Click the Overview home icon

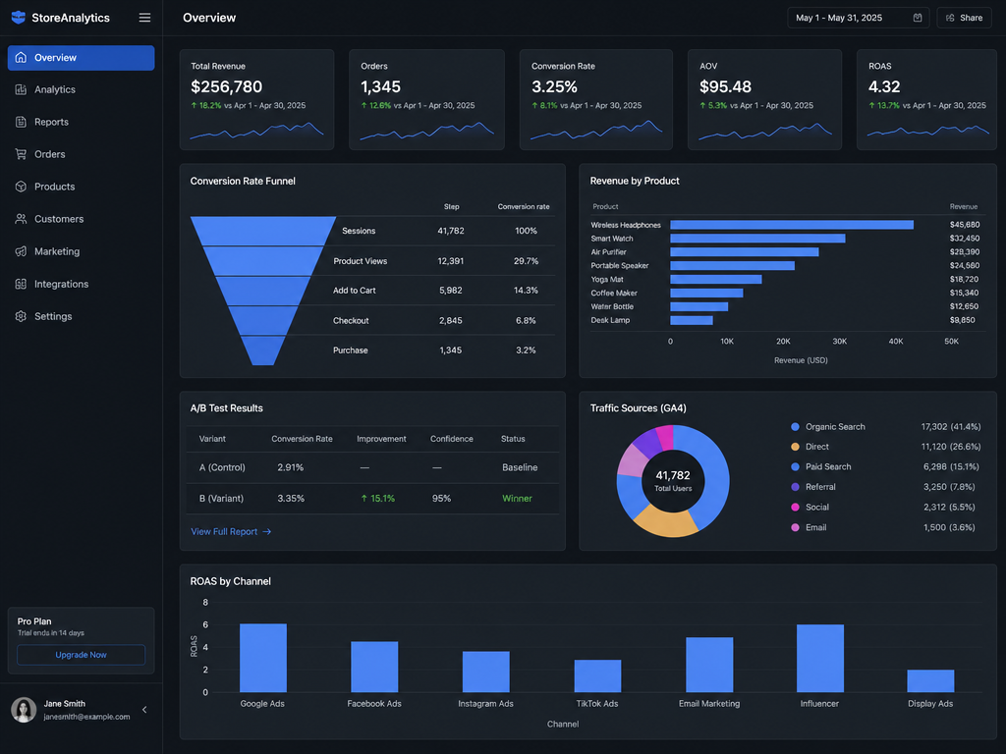pos(22,58)
